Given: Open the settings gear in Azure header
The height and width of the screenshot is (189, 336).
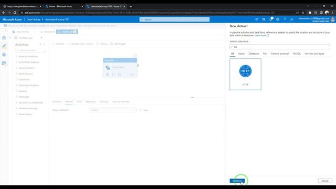Looking at the screenshot, I should [278, 19].
